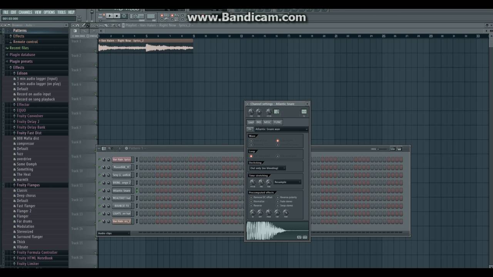Open the keyboard editor icon in step sequencer
The height and width of the screenshot is (277, 493).
399,149
